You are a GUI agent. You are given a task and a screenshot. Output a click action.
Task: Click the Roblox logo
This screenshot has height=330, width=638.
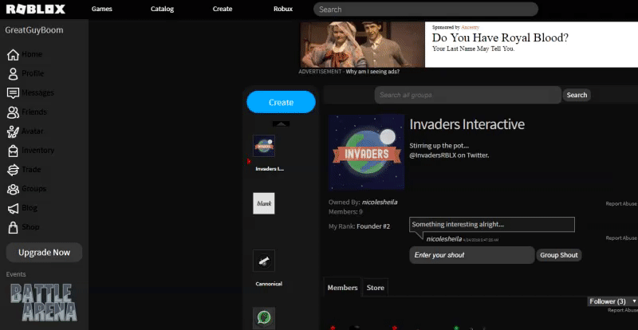[x=35, y=9]
